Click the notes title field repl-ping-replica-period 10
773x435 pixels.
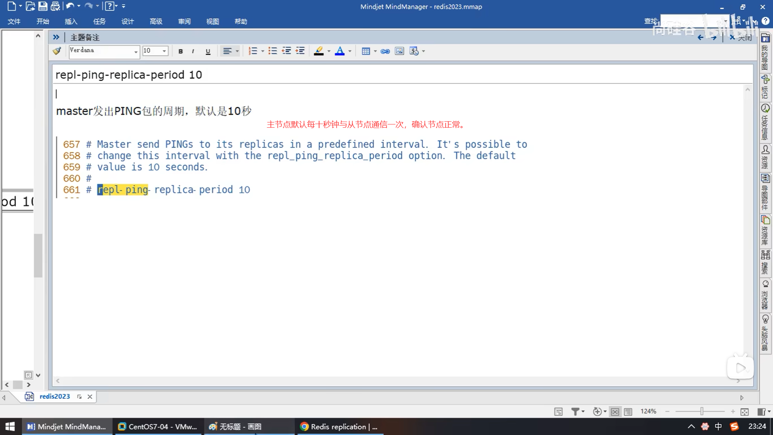tap(129, 75)
